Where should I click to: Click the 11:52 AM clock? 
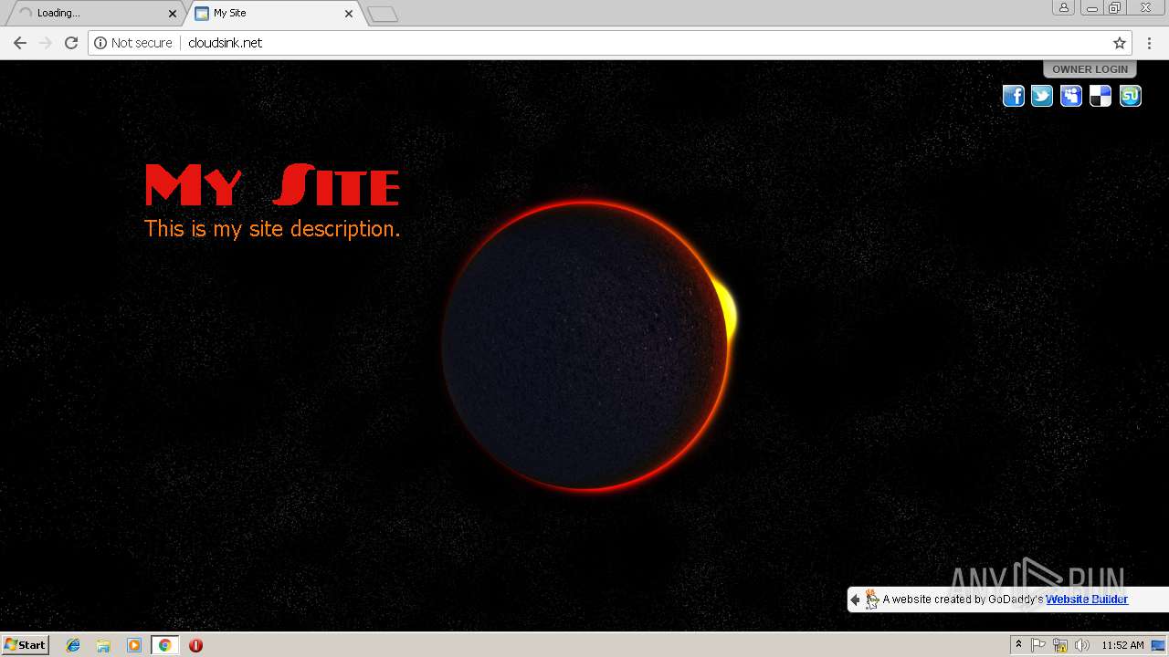(1122, 645)
